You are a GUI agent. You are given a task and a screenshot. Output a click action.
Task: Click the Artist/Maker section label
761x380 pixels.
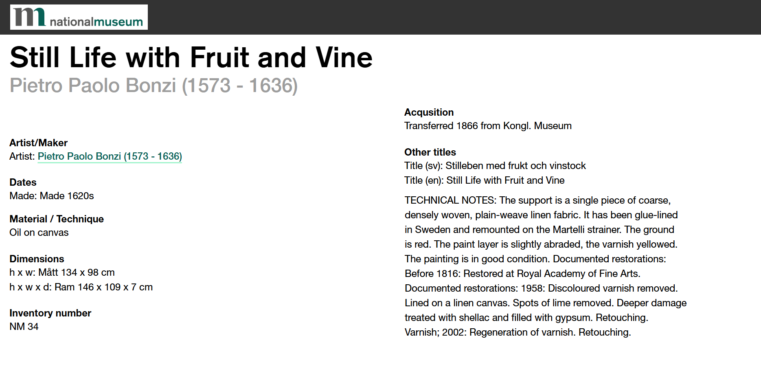[x=38, y=143]
